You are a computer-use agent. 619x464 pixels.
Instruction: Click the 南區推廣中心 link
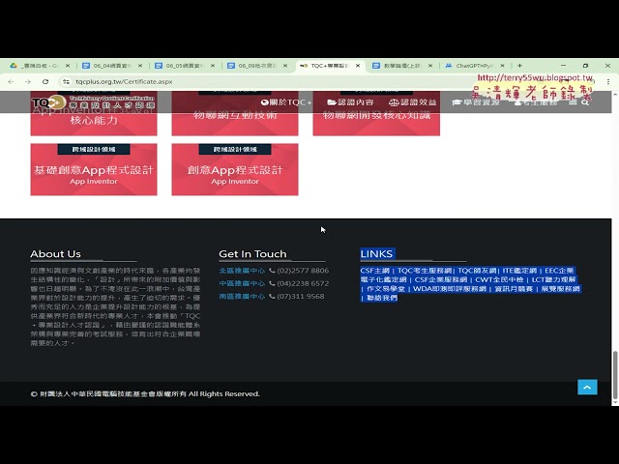(242, 296)
